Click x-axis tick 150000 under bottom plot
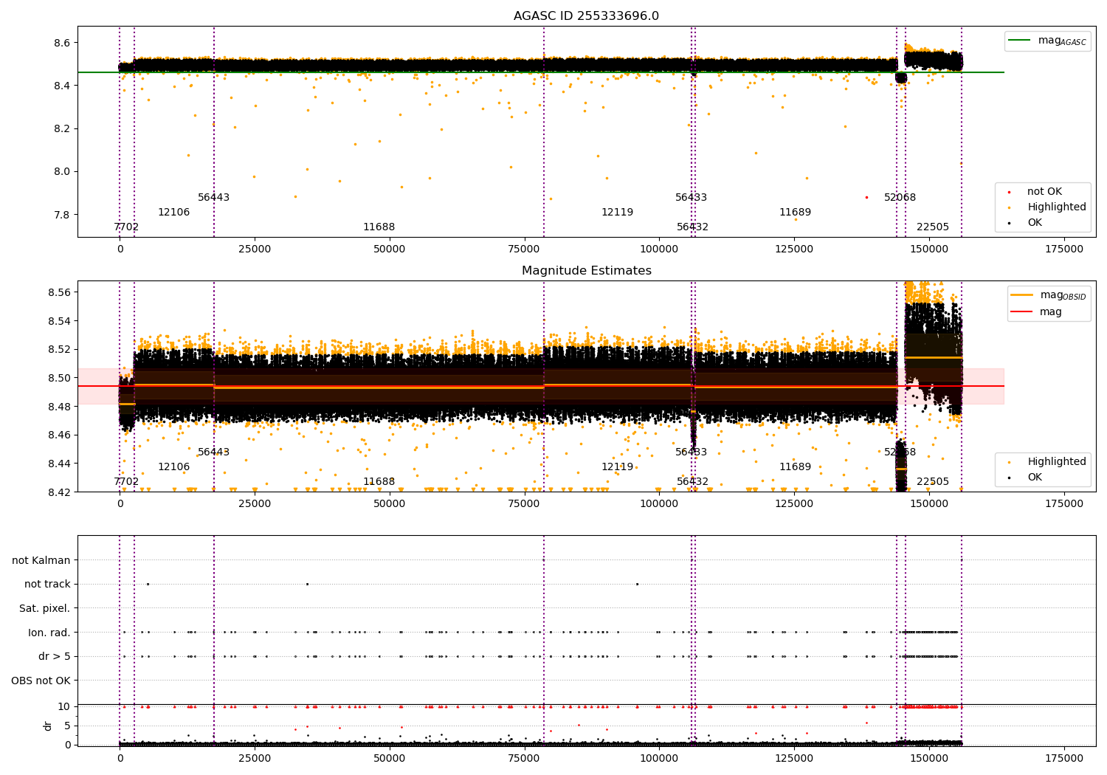The image size is (1107, 775). point(928,758)
